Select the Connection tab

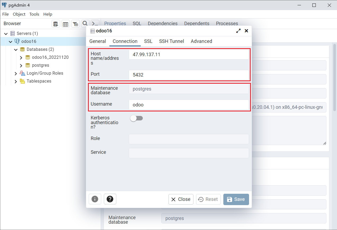click(125, 41)
